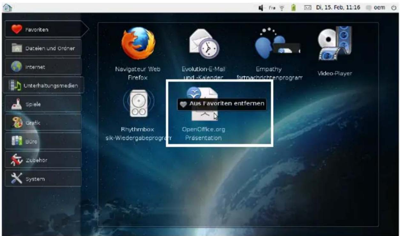Open the Grafik category
This screenshot has height=236, width=400.
pyautogui.click(x=43, y=123)
